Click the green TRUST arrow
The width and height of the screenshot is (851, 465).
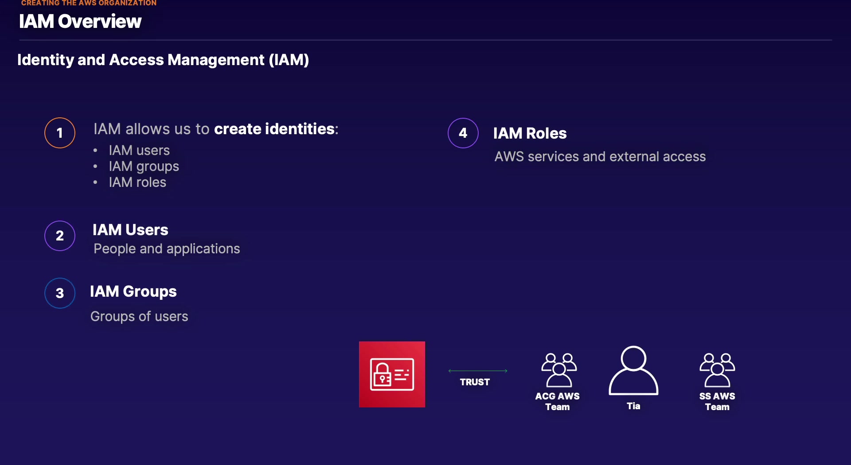pyautogui.click(x=478, y=371)
